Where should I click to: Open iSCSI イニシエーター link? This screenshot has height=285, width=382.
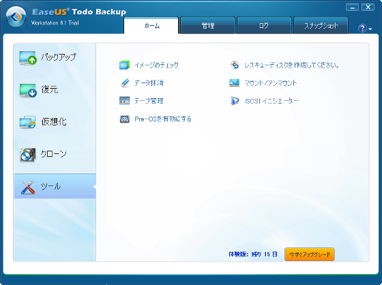[x=271, y=101]
